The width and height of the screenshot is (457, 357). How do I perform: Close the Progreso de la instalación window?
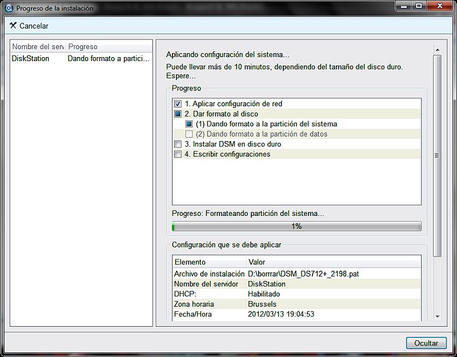(440, 6)
